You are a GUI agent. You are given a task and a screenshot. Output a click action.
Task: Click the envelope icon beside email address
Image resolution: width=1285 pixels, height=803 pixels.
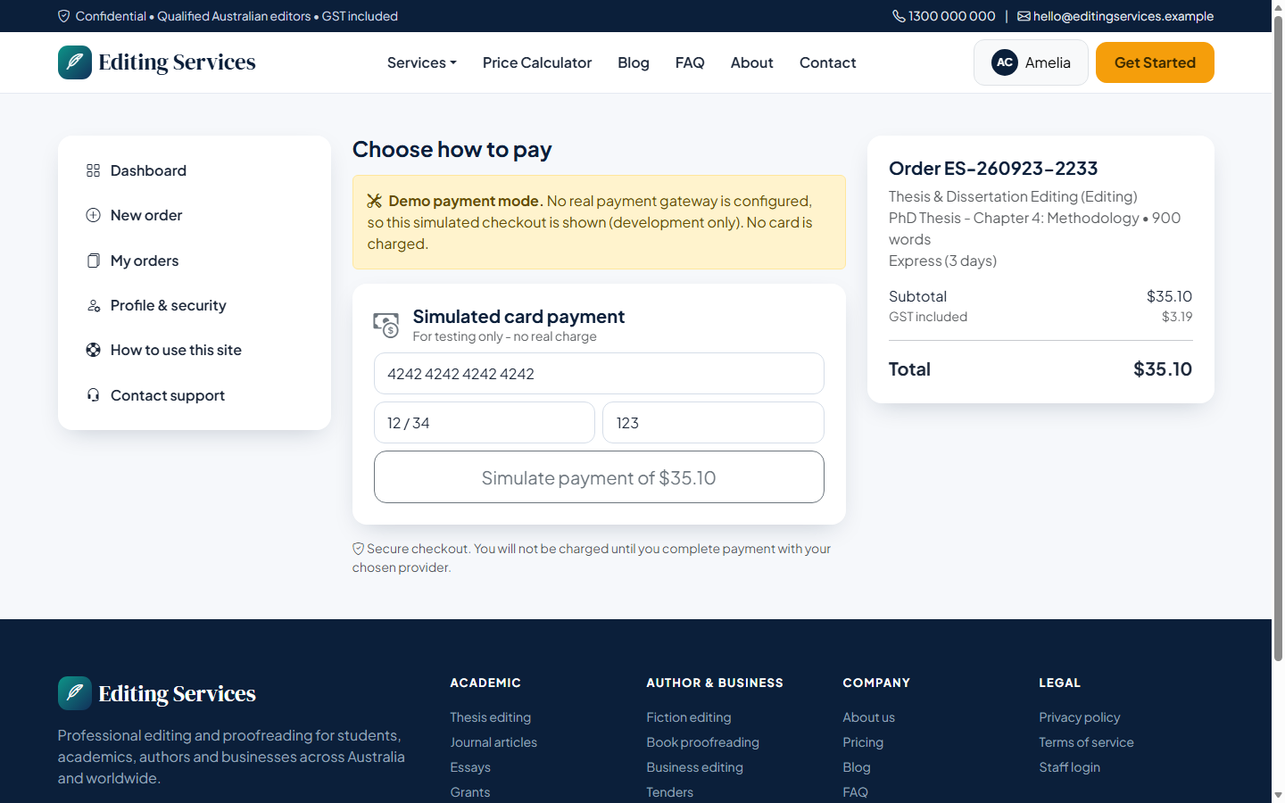pyautogui.click(x=1024, y=16)
